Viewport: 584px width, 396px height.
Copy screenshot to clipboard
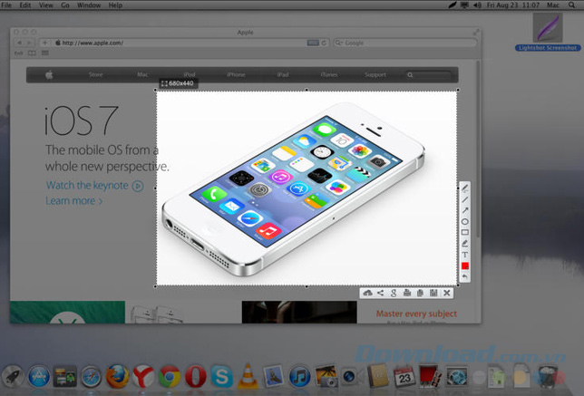pos(420,293)
